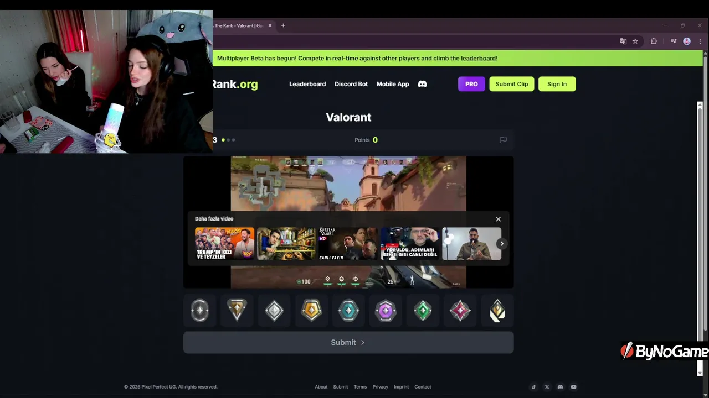Select the Diamond rank badge
The image size is (709, 398).
(x=386, y=311)
